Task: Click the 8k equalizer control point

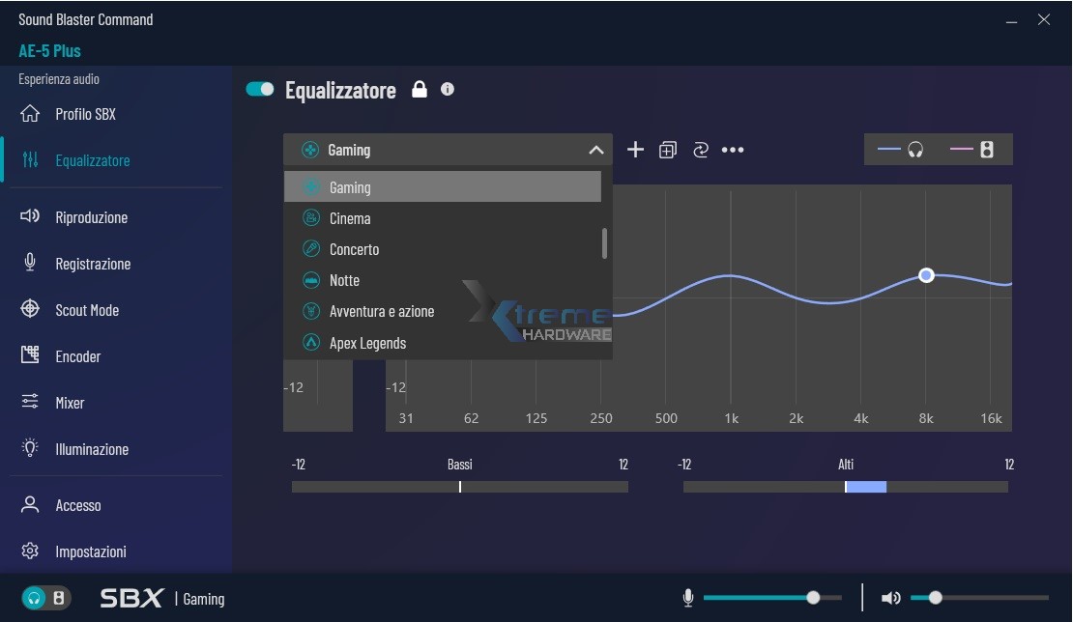Action: pyautogui.click(x=926, y=275)
